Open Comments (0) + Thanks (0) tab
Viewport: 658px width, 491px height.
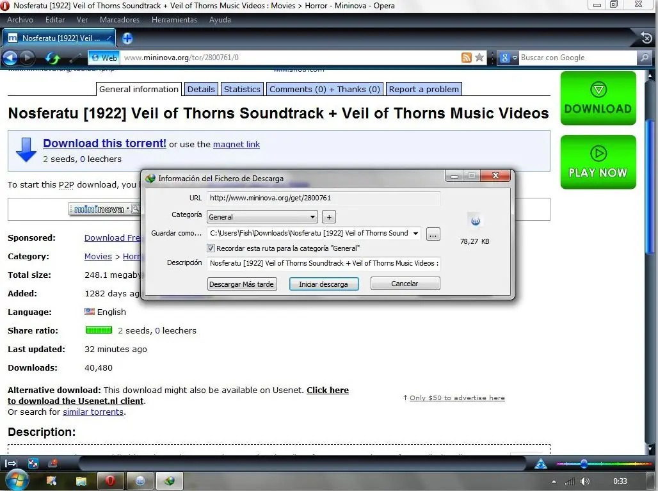point(325,89)
